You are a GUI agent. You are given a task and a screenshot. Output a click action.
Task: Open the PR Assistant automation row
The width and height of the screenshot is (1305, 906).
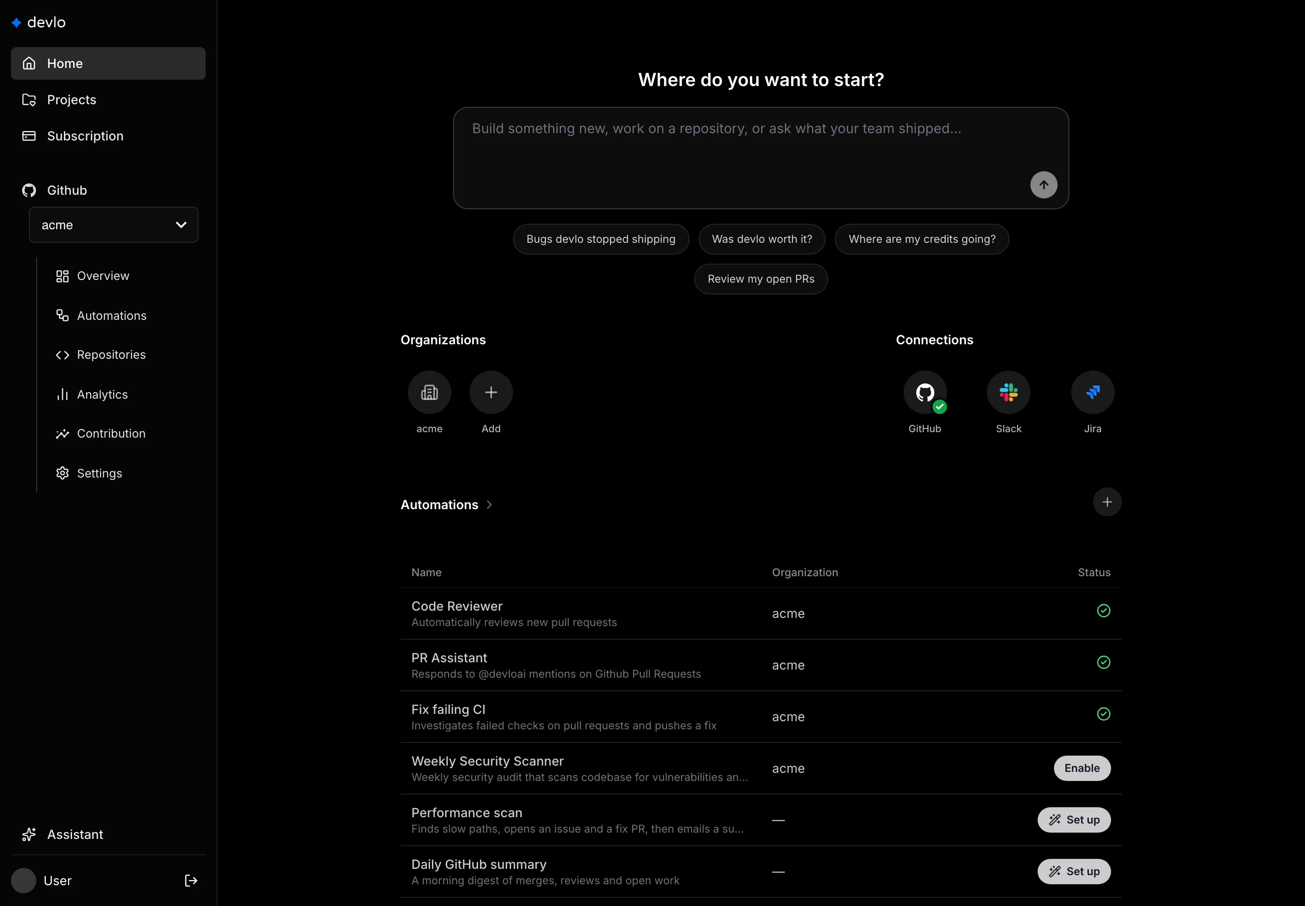761,665
